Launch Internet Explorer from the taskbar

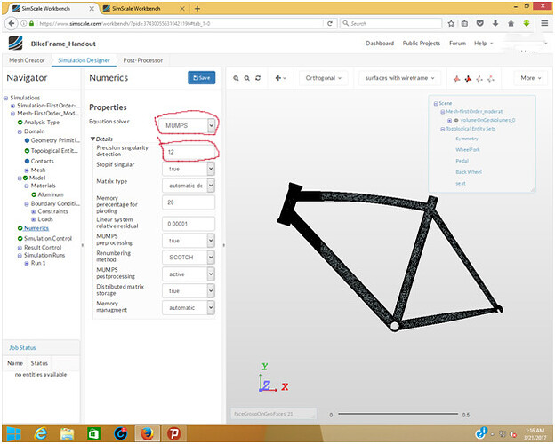click(x=41, y=433)
